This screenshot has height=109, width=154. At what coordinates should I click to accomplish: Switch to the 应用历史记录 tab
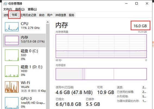(x=28, y=15)
